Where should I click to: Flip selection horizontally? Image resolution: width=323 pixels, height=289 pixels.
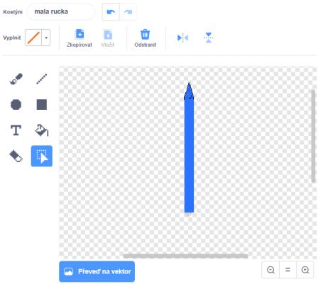[182, 38]
